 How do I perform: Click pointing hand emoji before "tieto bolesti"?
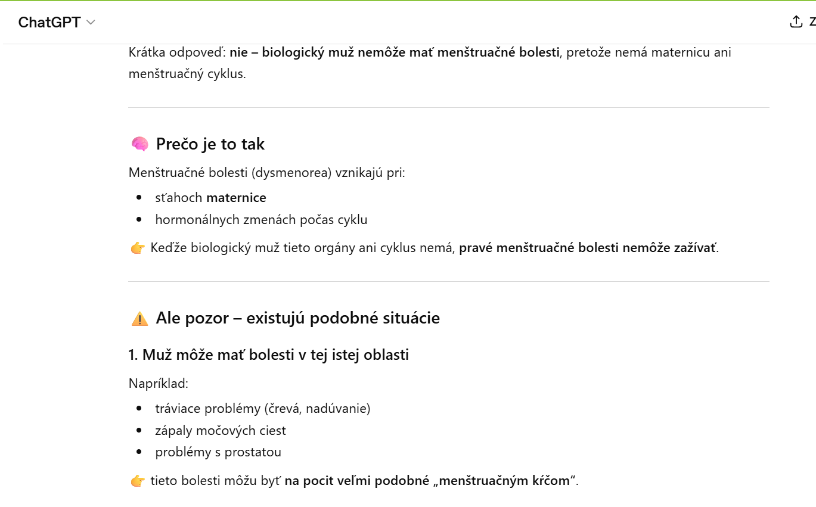[x=138, y=481]
